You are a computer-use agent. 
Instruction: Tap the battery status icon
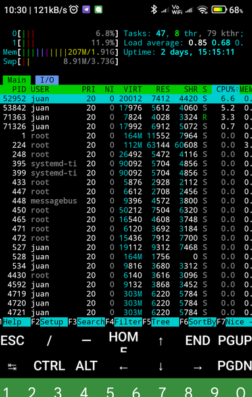[219, 10]
